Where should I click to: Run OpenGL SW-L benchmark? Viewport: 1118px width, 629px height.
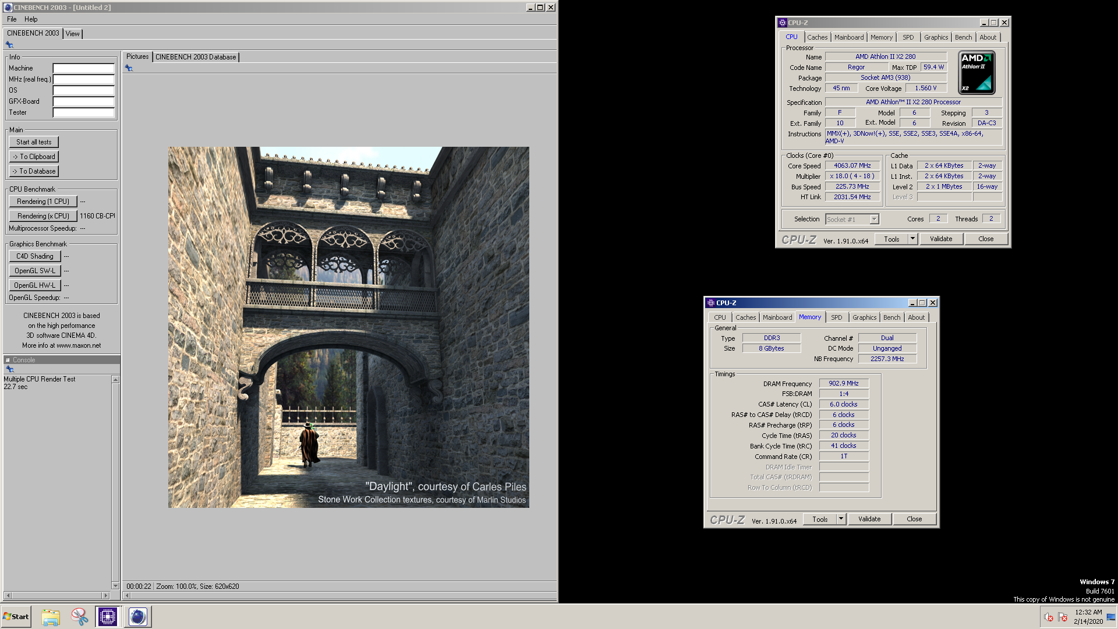[x=34, y=271]
